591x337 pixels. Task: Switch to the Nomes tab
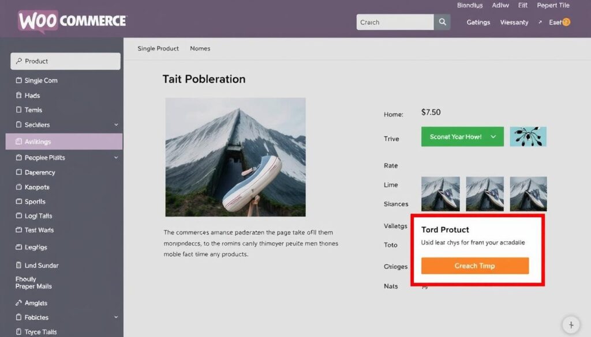pyautogui.click(x=200, y=49)
